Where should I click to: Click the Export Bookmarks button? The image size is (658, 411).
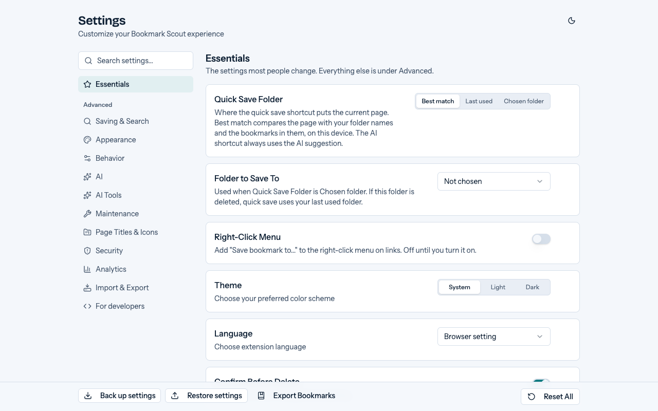(296, 396)
